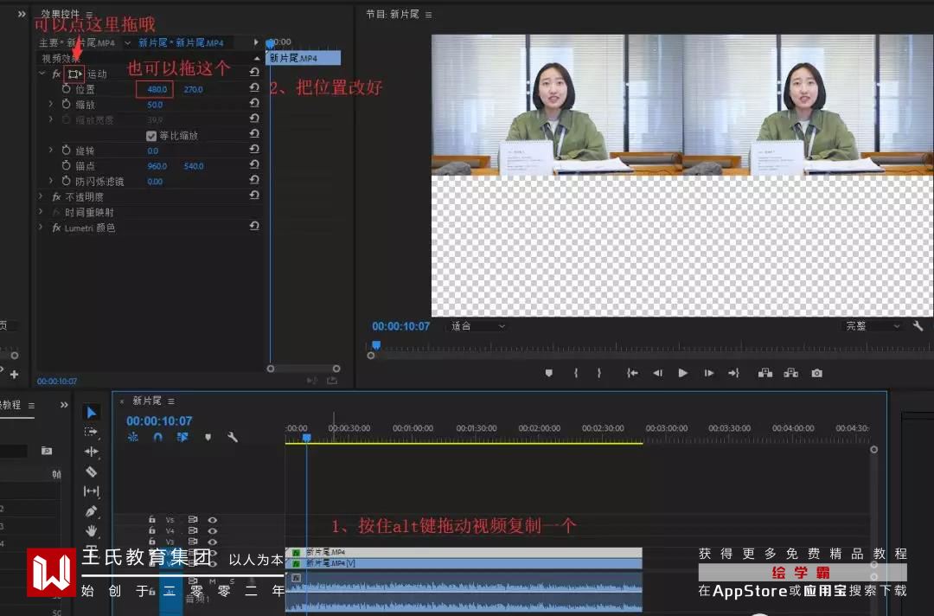Click the Extract button in Program monitor

[791, 373]
